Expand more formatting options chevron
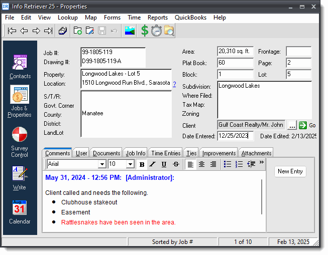The height and width of the screenshot is (255, 328). (262, 162)
